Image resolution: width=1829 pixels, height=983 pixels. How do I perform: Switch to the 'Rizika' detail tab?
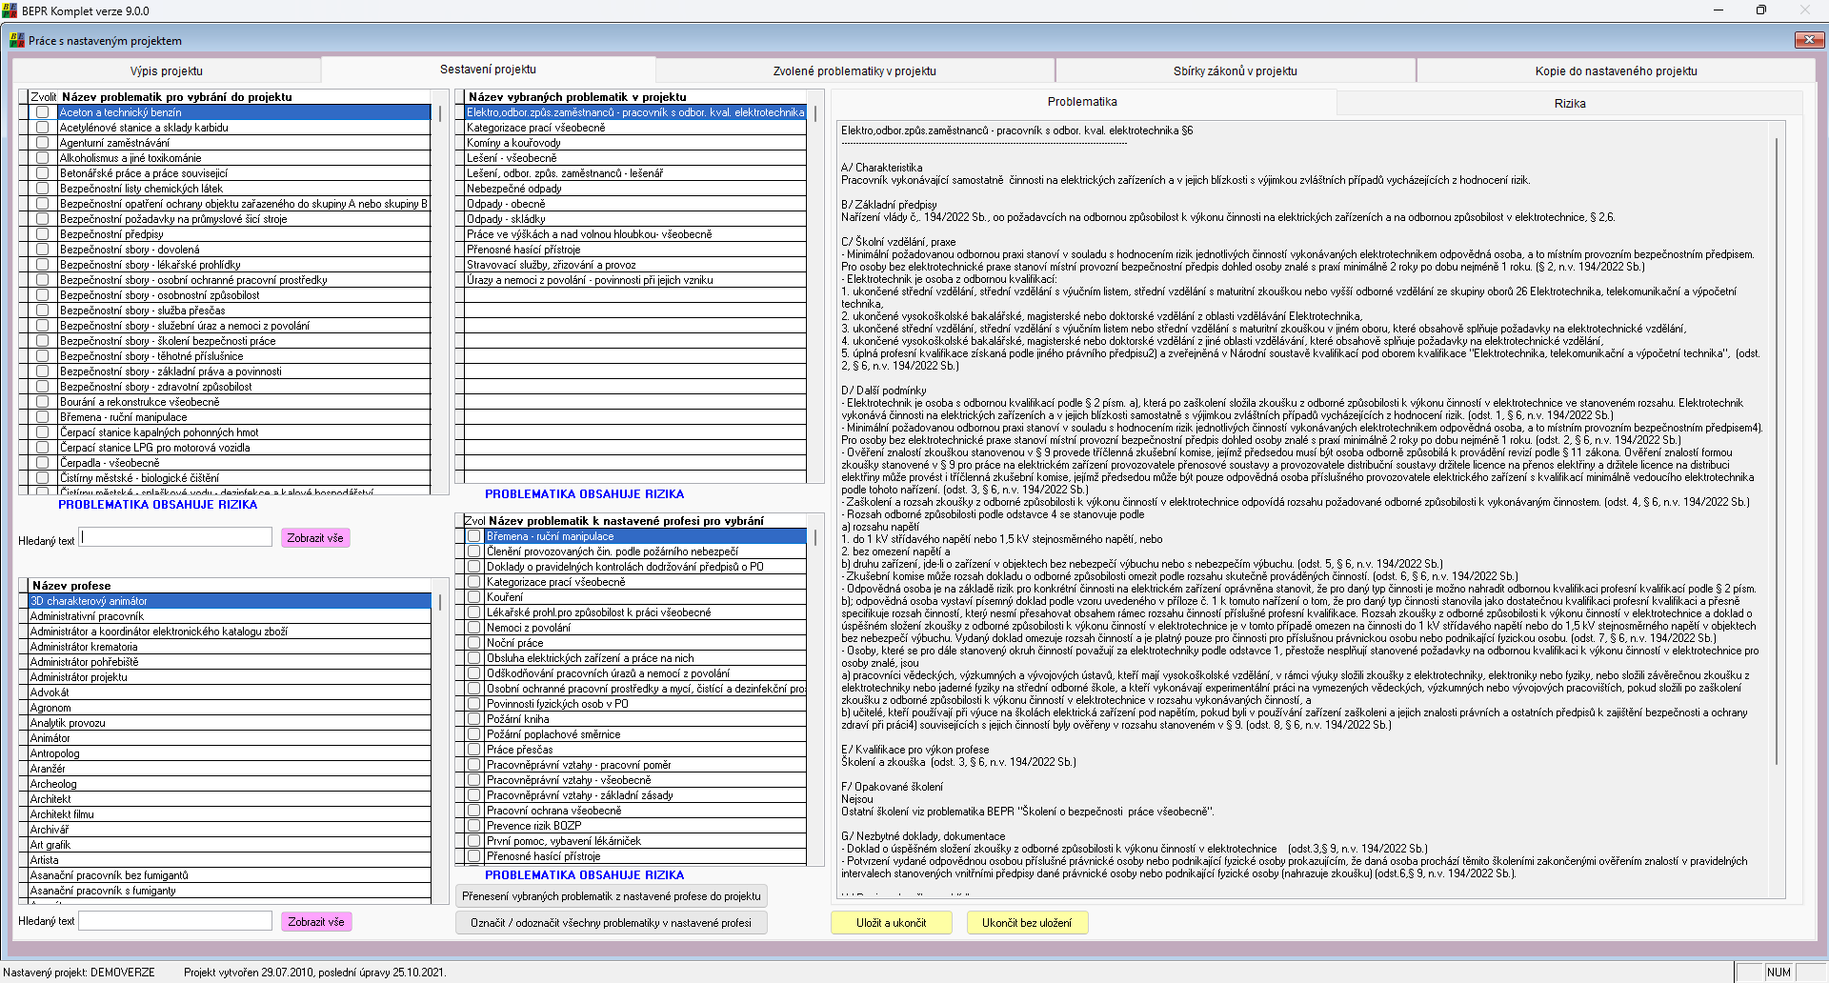click(1570, 103)
